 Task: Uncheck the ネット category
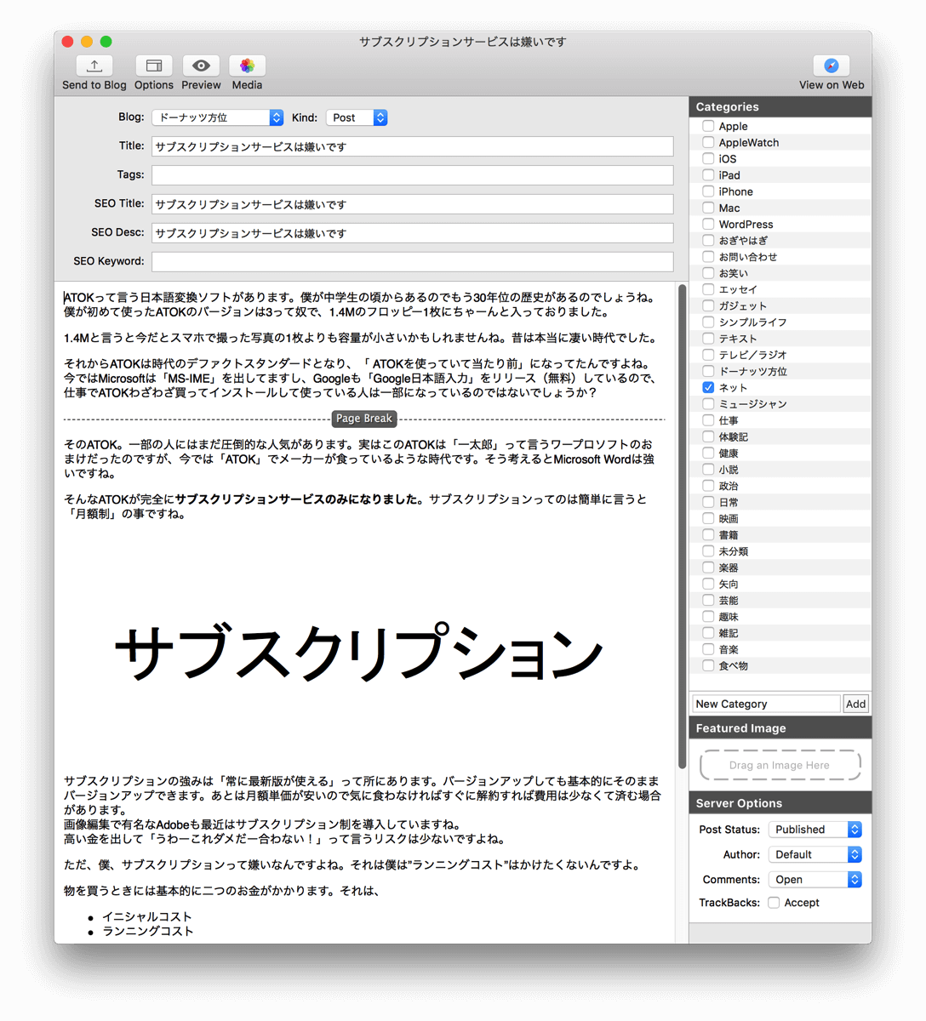(x=708, y=387)
